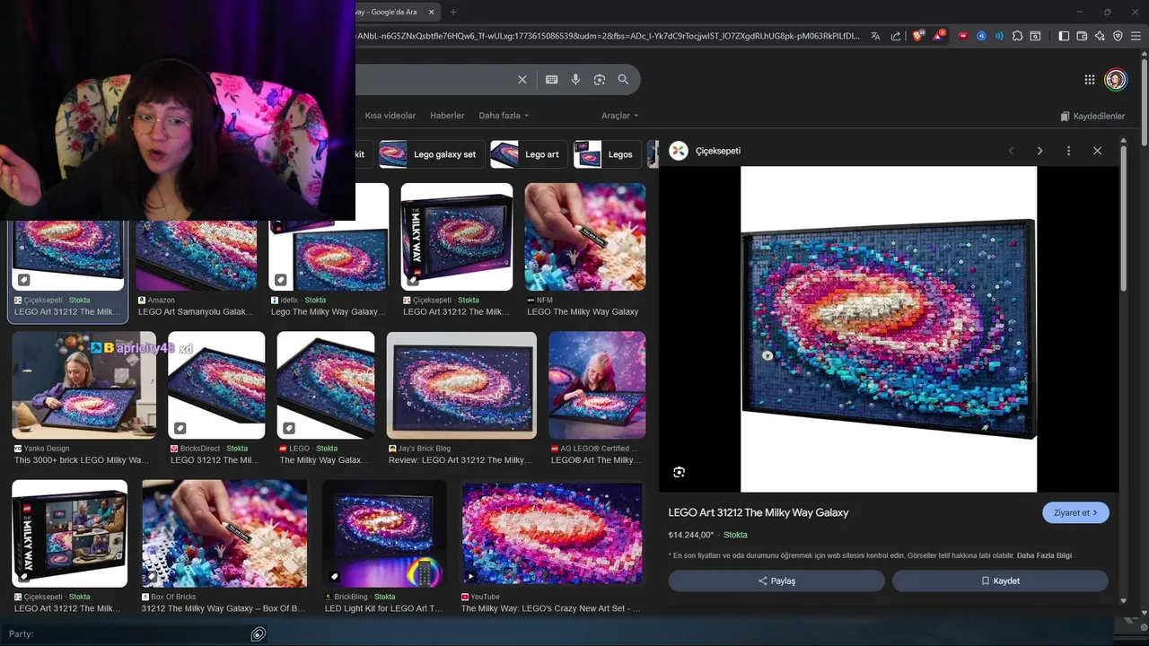
Task: Toggle the browser sidebar panel icon
Action: (x=1064, y=36)
